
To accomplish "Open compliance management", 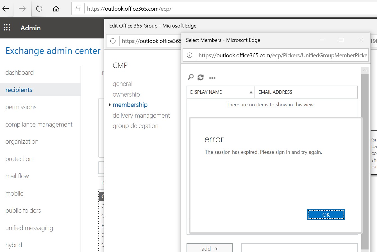I will (x=39, y=124).
